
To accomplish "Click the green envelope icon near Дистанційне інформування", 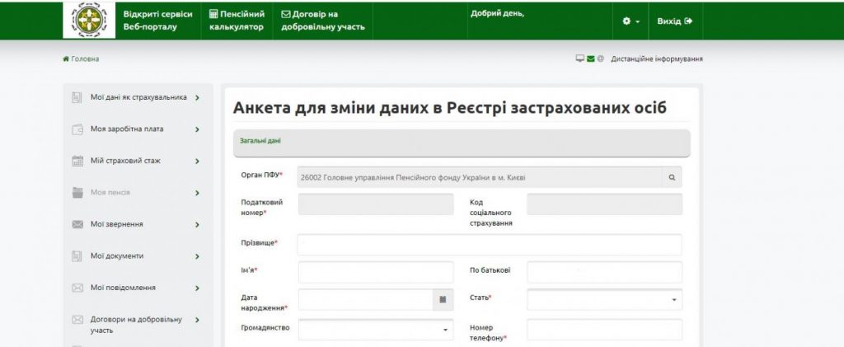I will click(591, 59).
